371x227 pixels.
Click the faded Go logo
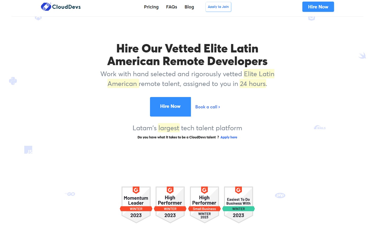(70, 194)
